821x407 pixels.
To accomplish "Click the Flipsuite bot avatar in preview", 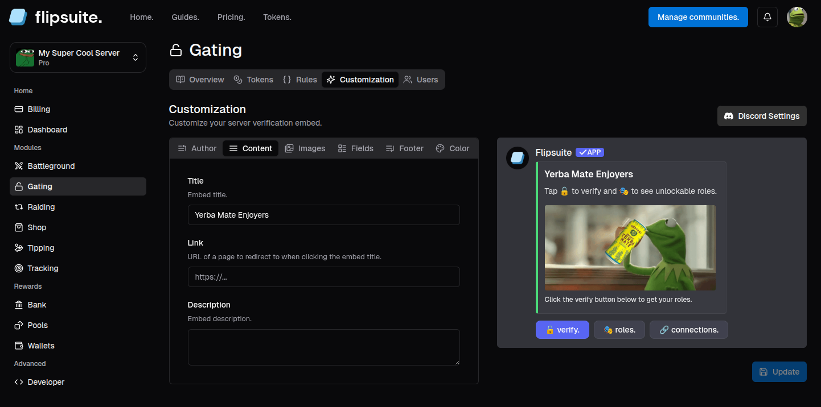I will [518, 158].
